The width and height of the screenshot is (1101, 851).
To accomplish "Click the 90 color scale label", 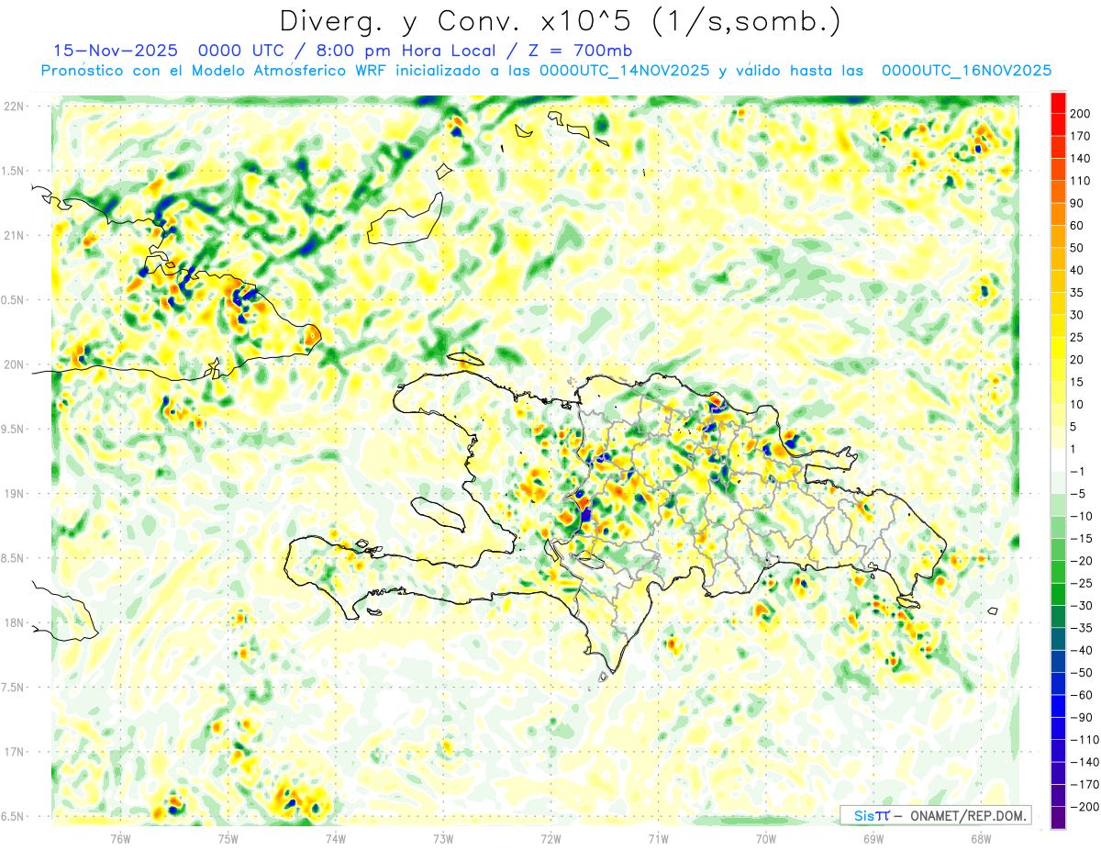I will pos(1076,203).
